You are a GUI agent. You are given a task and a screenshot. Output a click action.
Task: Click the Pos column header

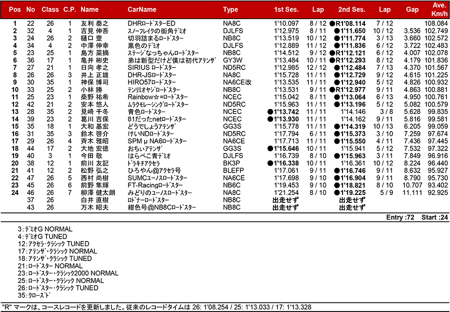[14, 9]
